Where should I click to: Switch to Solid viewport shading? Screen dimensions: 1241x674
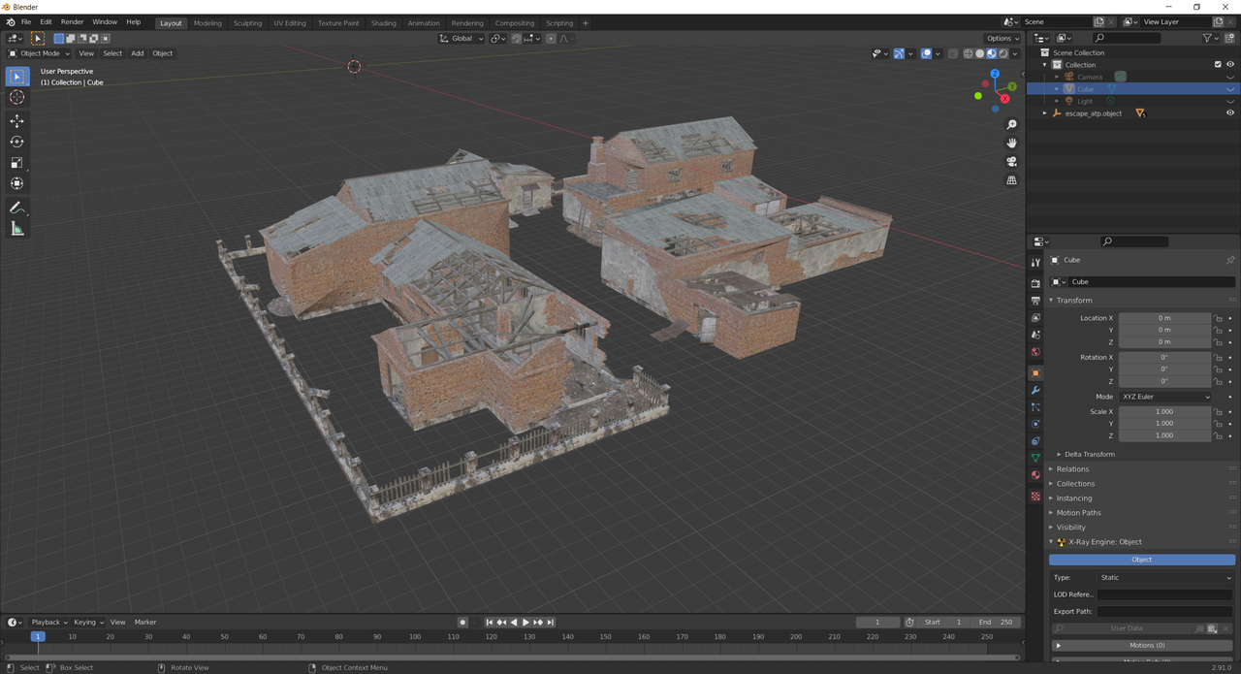pyautogui.click(x=979, y=53)
